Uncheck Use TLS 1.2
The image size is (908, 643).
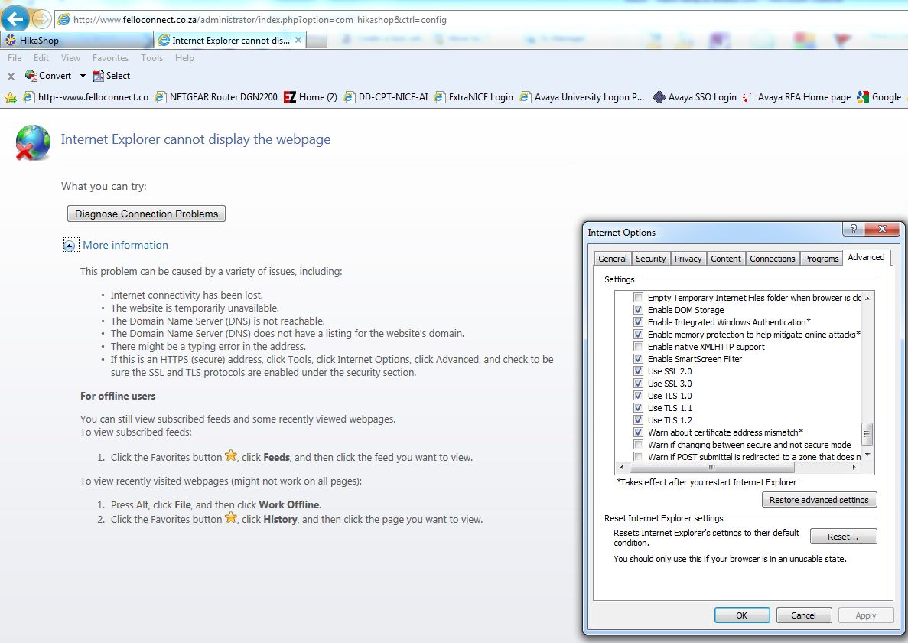(x=638, y=420)
